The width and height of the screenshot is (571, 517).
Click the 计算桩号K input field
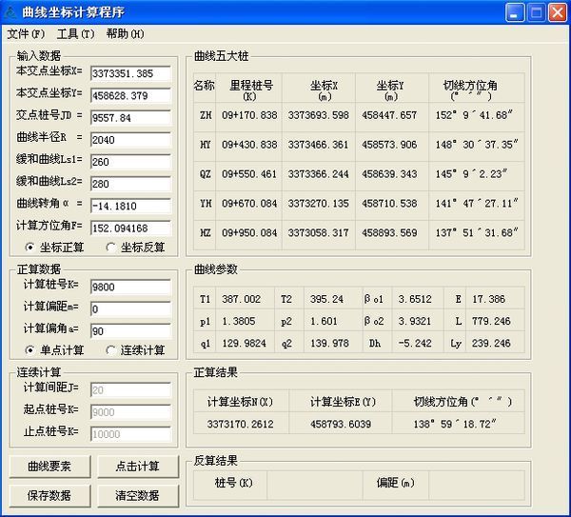click(130, 288)
